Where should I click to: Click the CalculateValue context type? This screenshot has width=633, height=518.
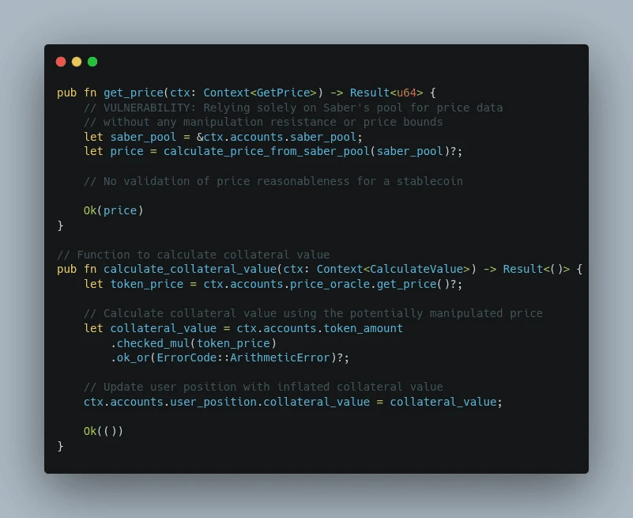[x=422, y=270]
